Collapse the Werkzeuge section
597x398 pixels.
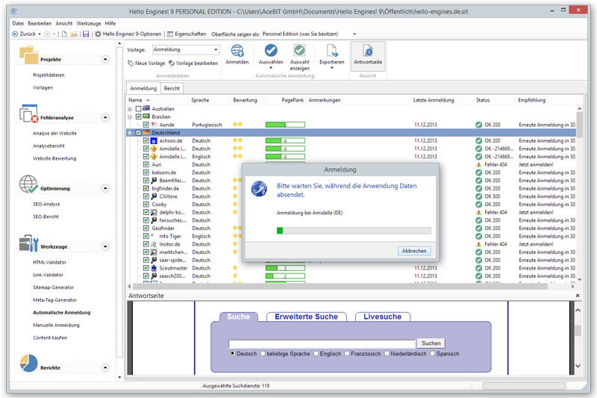pyautogui.click(x=105, y=247)
